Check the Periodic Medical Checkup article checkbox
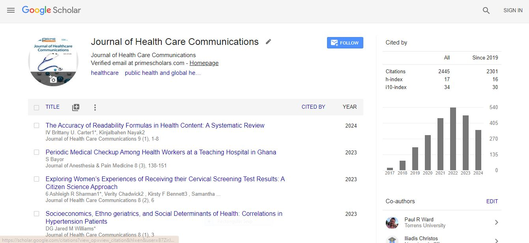529x243 pixels. point(36,152)
